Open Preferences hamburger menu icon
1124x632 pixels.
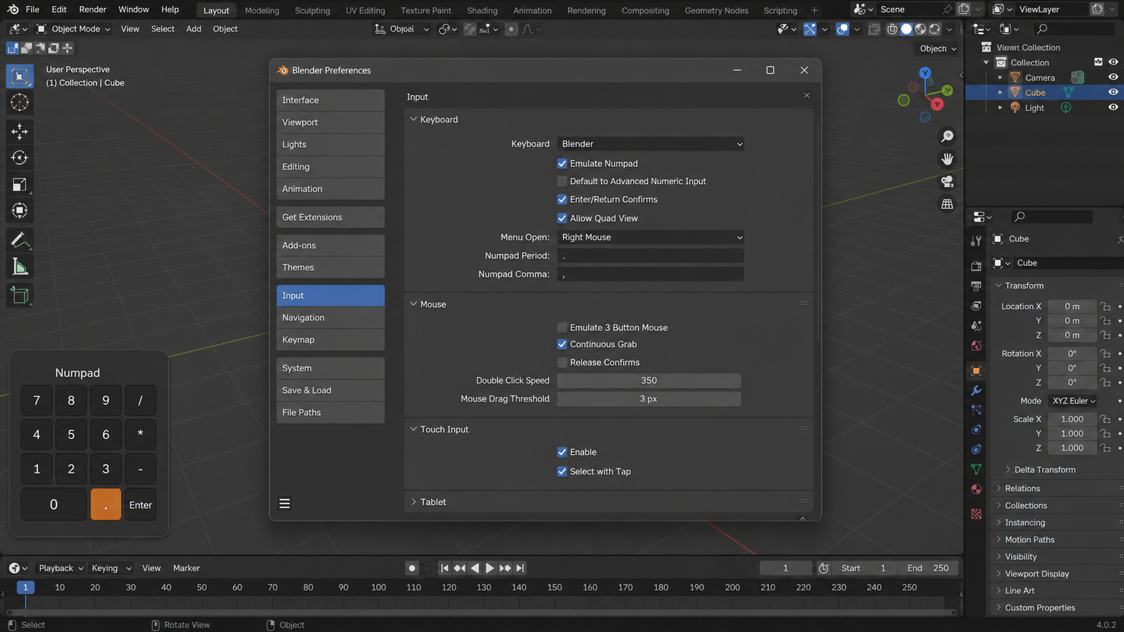click(x=285, y=504)
